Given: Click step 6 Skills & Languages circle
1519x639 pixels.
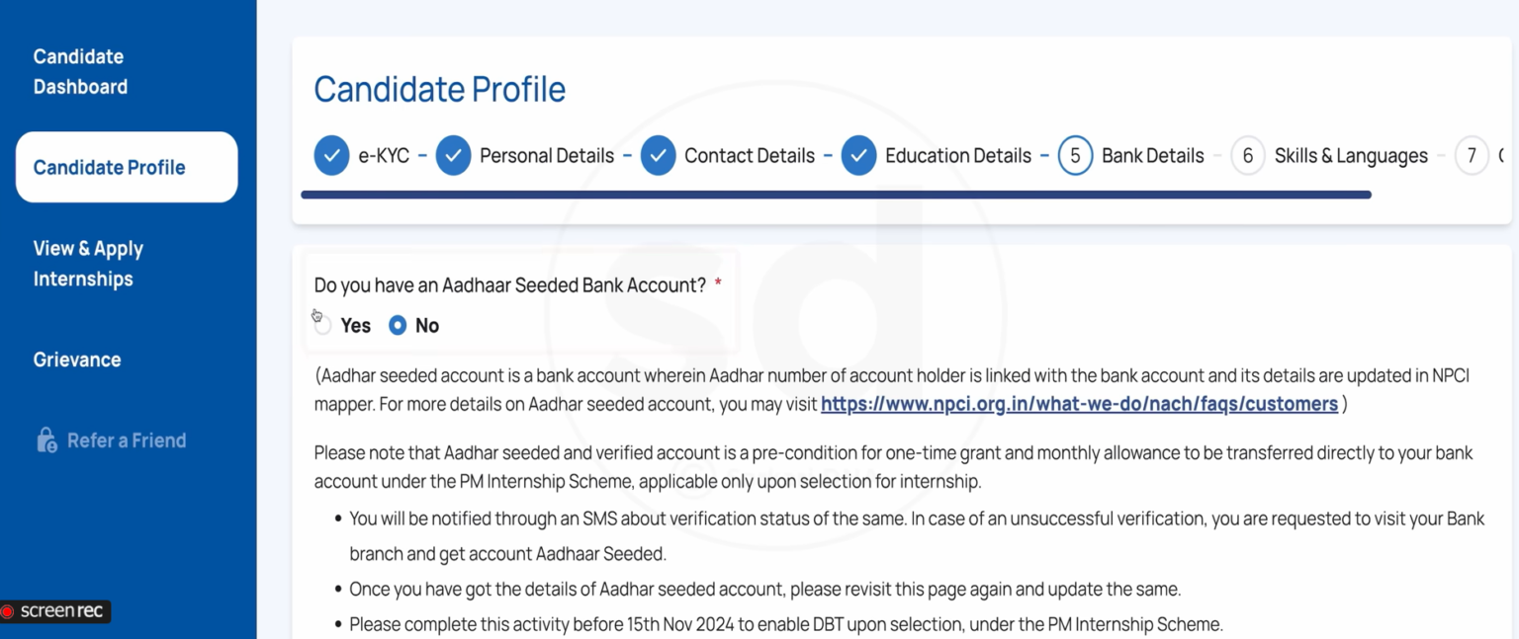Looking at the screenshot, I should pos(1247,155).
